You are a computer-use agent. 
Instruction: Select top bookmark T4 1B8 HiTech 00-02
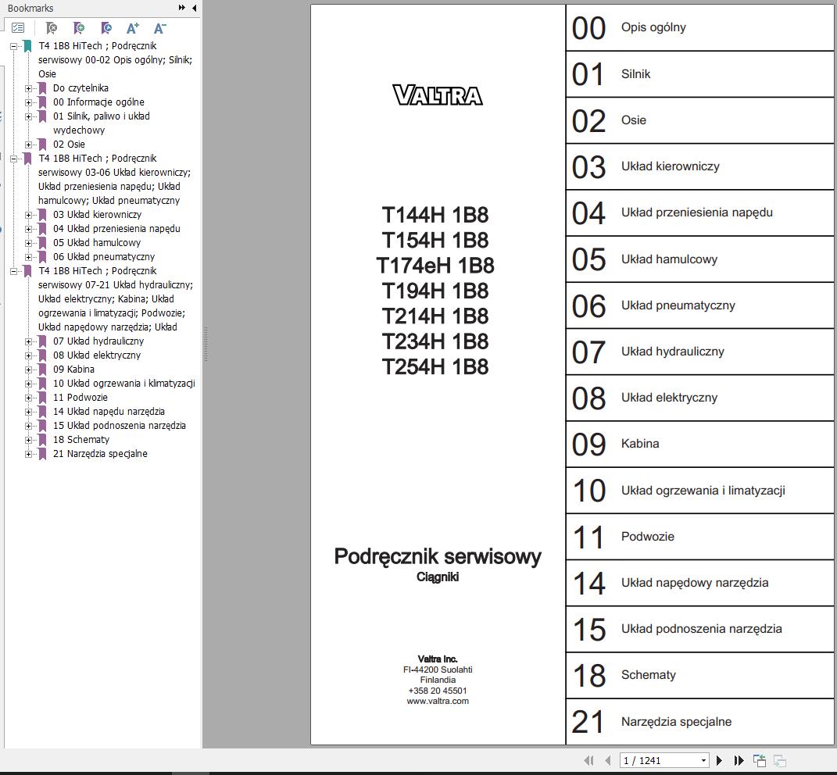coord(115,60)
